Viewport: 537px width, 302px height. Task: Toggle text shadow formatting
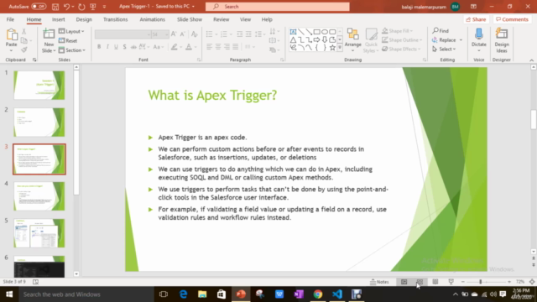pos(125,47)
